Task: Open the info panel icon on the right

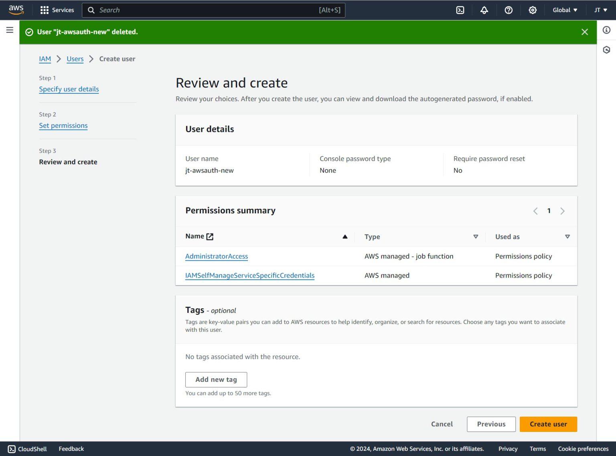Action: click(x=606, y=30)
